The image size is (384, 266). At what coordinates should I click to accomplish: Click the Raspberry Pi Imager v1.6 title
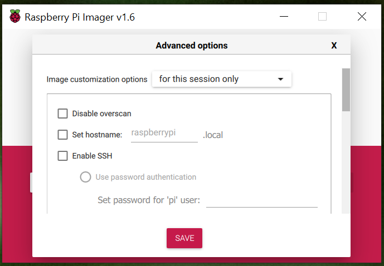pos(80,17)
